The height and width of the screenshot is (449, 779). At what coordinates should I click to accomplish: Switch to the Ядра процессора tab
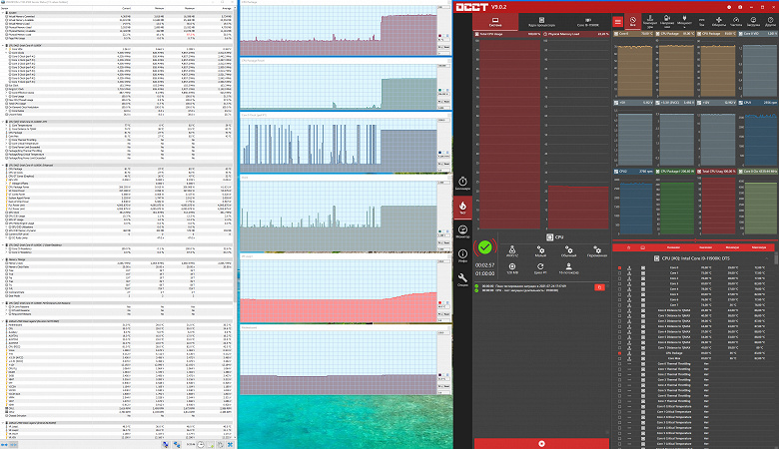pos(541,22)
